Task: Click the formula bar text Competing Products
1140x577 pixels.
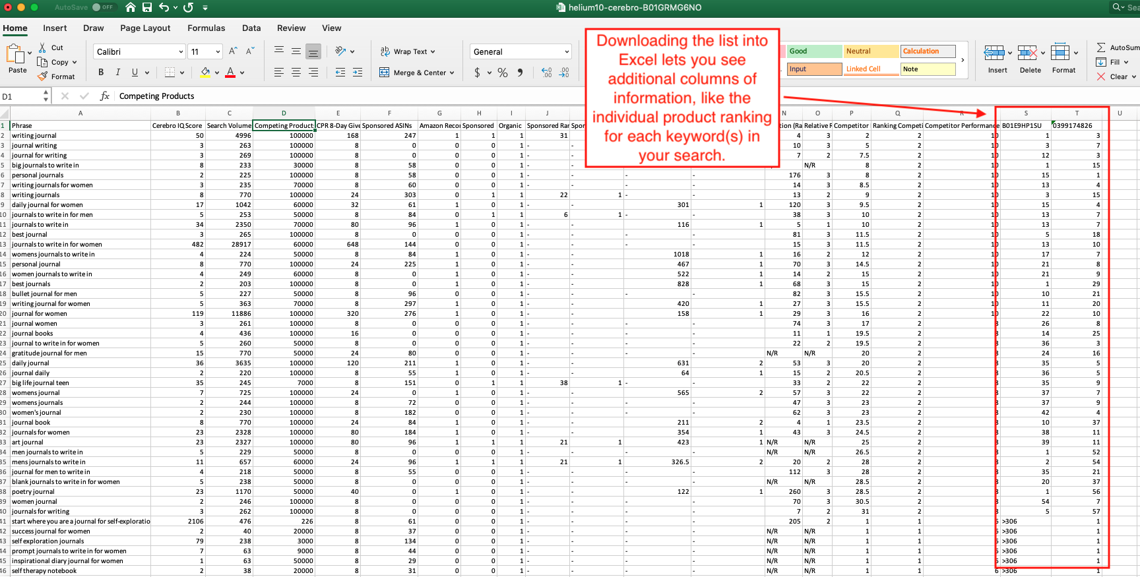Action: coord(157,96)
